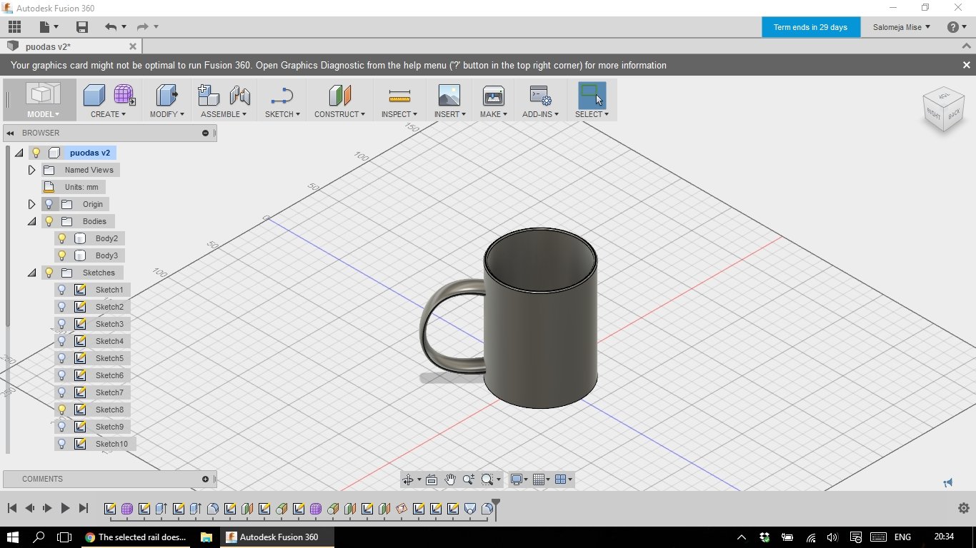Toggle Sketch10 visibility bulb

click(62, 444)
